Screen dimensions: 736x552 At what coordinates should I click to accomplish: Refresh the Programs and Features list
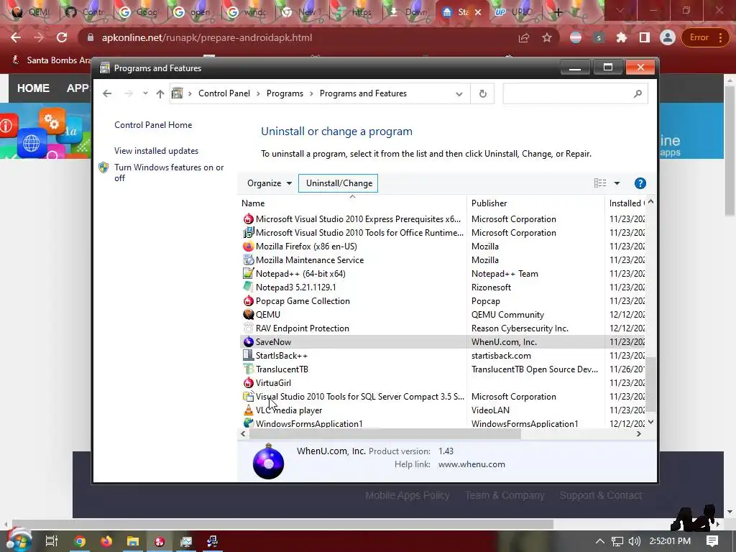click(482, 94)
